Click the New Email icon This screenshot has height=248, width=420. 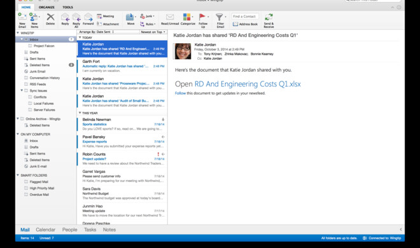(x=22, y=17)
